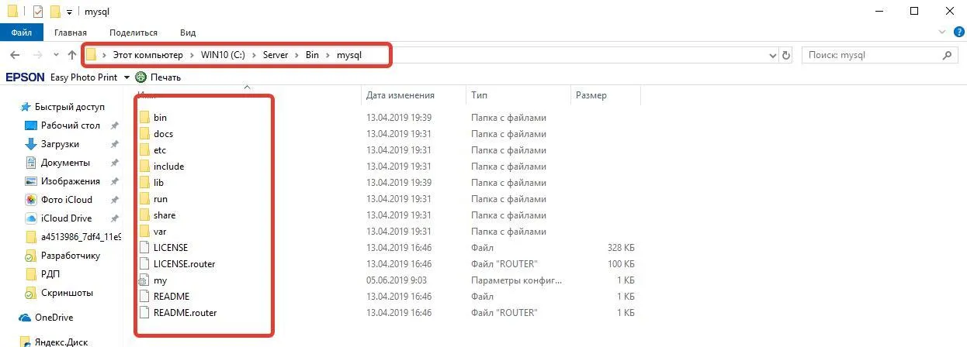Screen dimensions: 967x347
Task: Open the Help question mark icon
Action: (959, 33)
